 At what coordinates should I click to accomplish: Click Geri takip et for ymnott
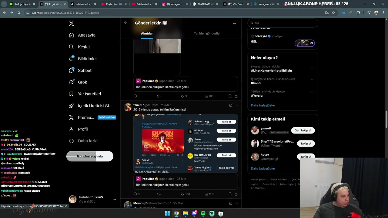[x=303, y=130]
